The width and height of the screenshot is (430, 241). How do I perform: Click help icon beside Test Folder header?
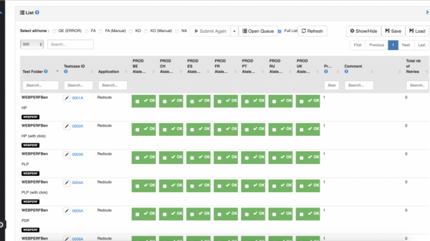(46, 72)
